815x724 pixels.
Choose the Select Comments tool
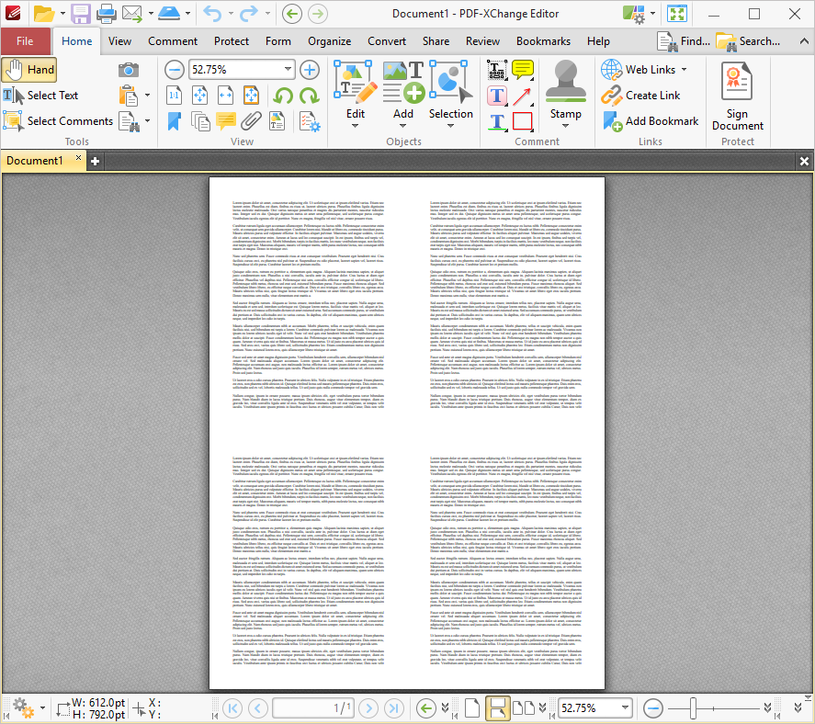coord(58,121)
